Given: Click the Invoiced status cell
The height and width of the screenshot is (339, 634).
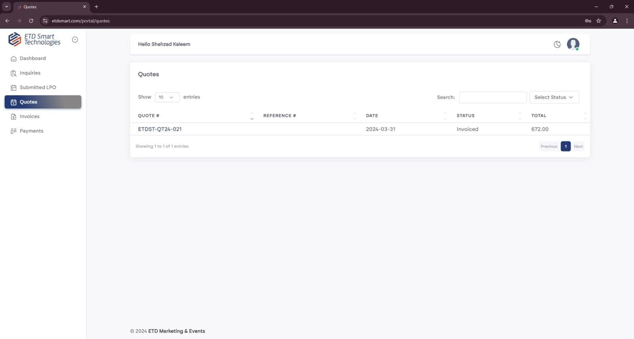Looking at the screenshot, I should tap(467, 129).
